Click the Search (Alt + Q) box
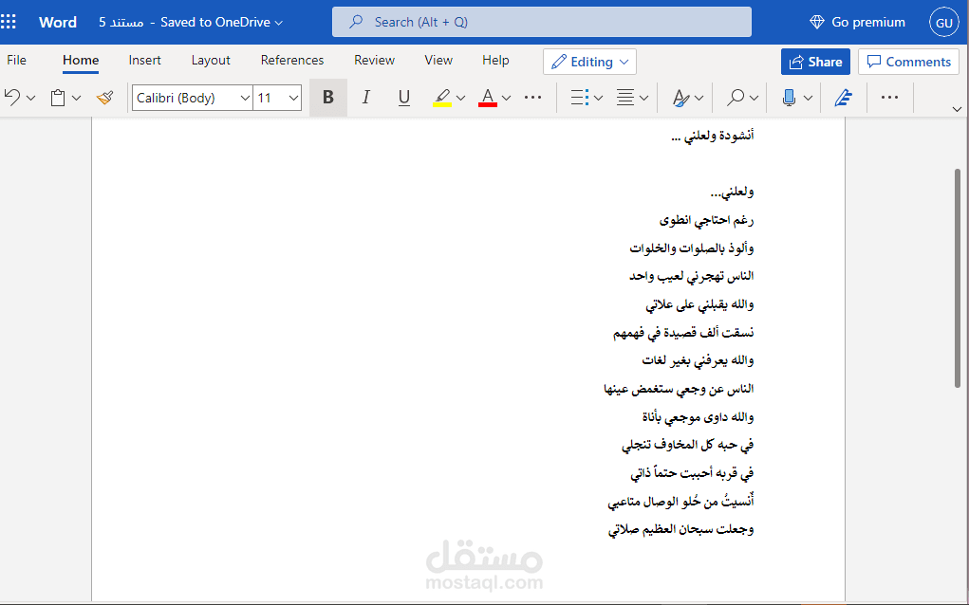 click(x=542, y=22)
